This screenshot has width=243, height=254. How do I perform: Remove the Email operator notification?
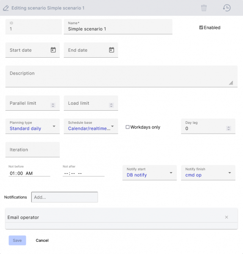[226, 217]
